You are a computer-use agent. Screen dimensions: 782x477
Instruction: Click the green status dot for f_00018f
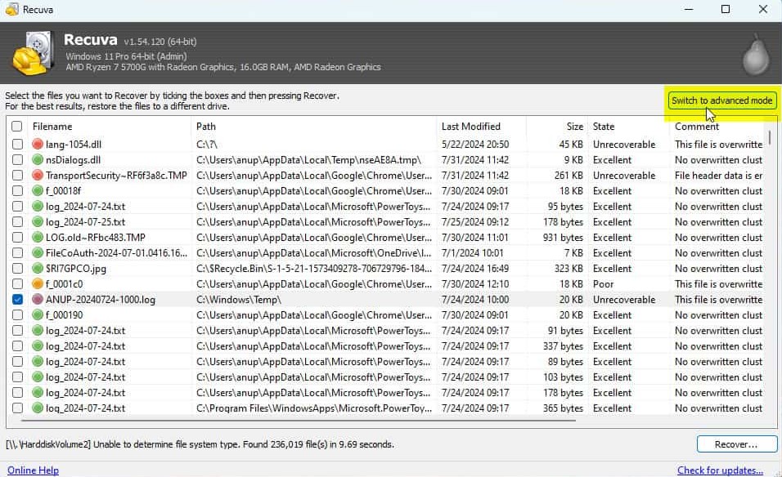[38, 190]
